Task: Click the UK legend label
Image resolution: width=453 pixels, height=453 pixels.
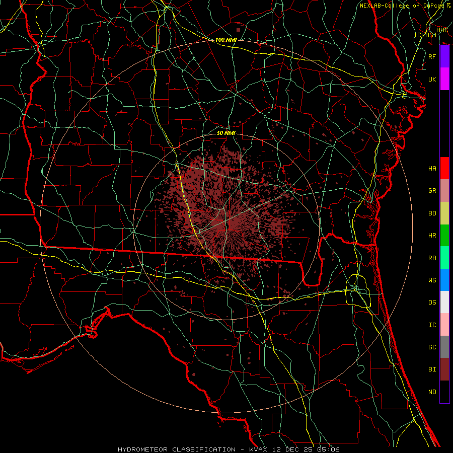Action: [432, 79]
